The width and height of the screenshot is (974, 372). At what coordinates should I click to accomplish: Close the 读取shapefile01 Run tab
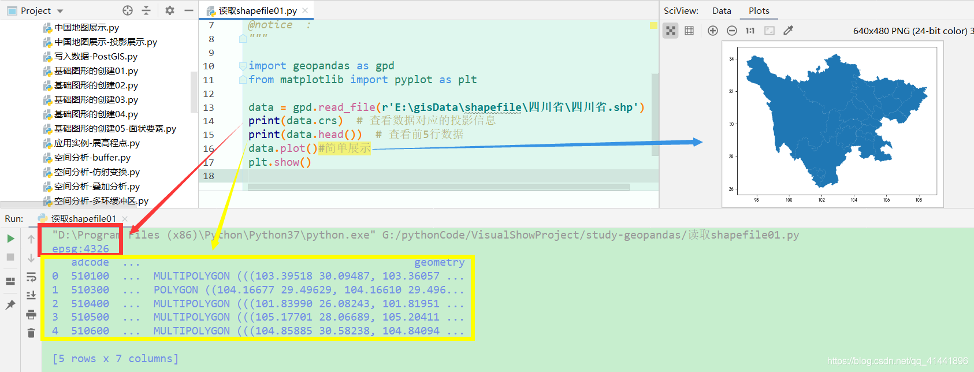pos(125,218)
